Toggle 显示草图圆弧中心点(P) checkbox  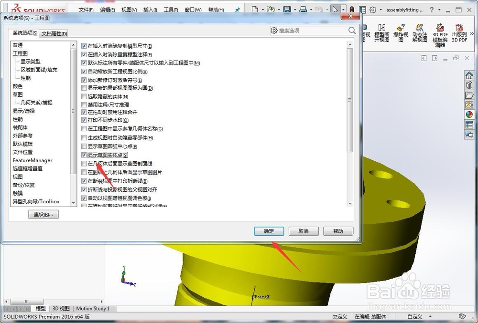(x=84, y=146)
